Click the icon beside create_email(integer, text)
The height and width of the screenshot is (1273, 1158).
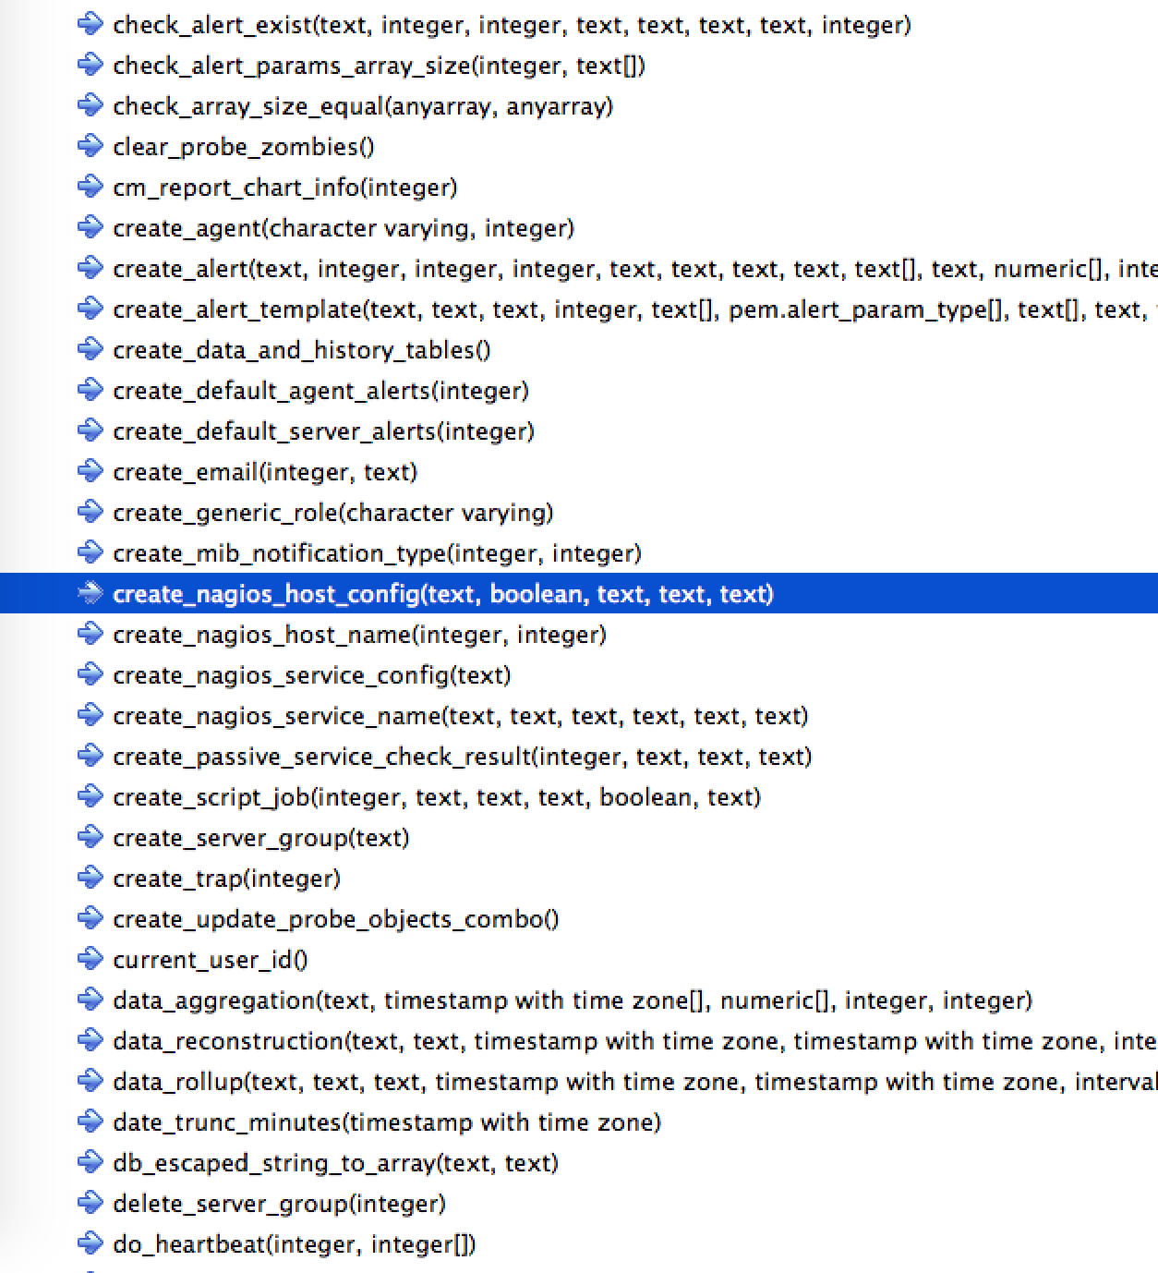pos(90,471)
